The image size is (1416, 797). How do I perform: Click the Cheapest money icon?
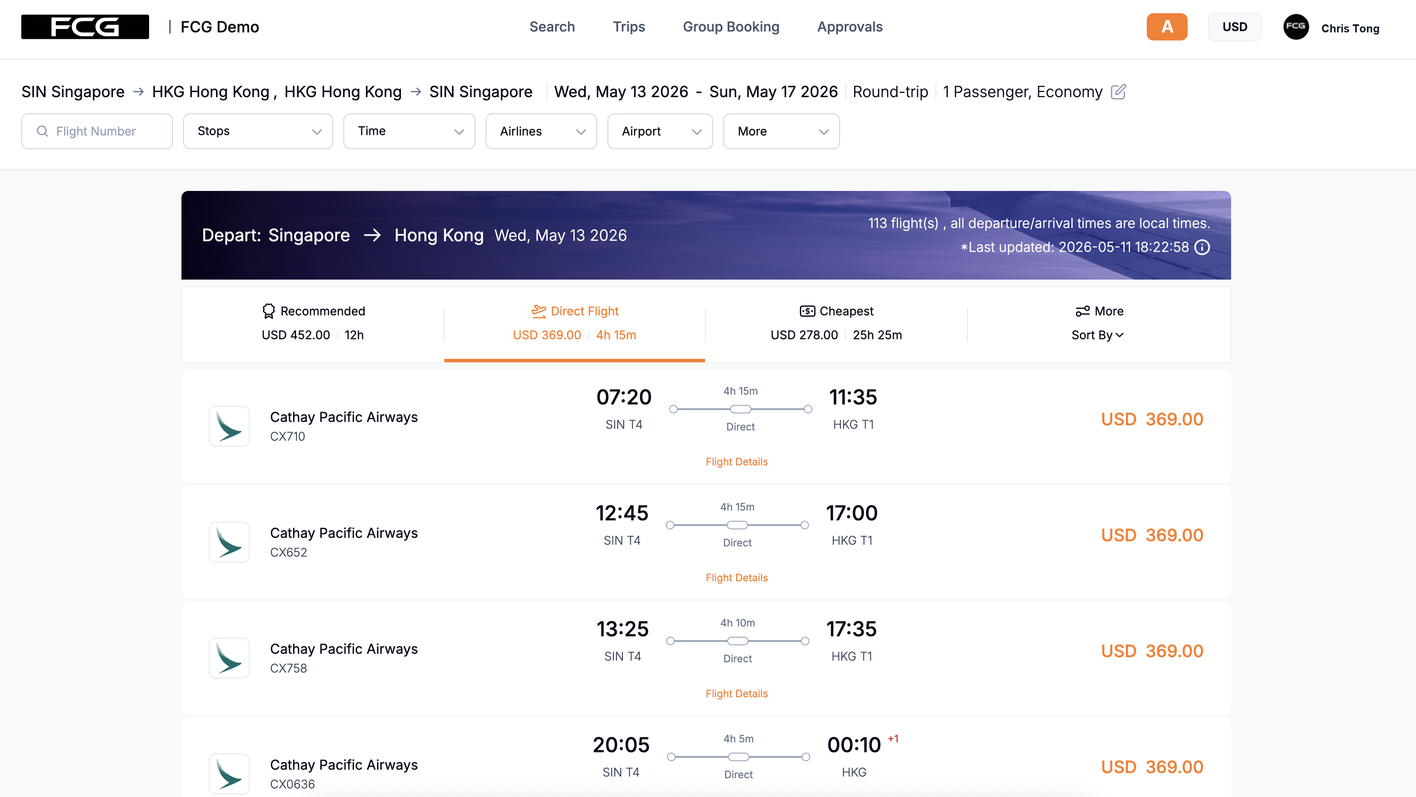click(x=807, y=311)
